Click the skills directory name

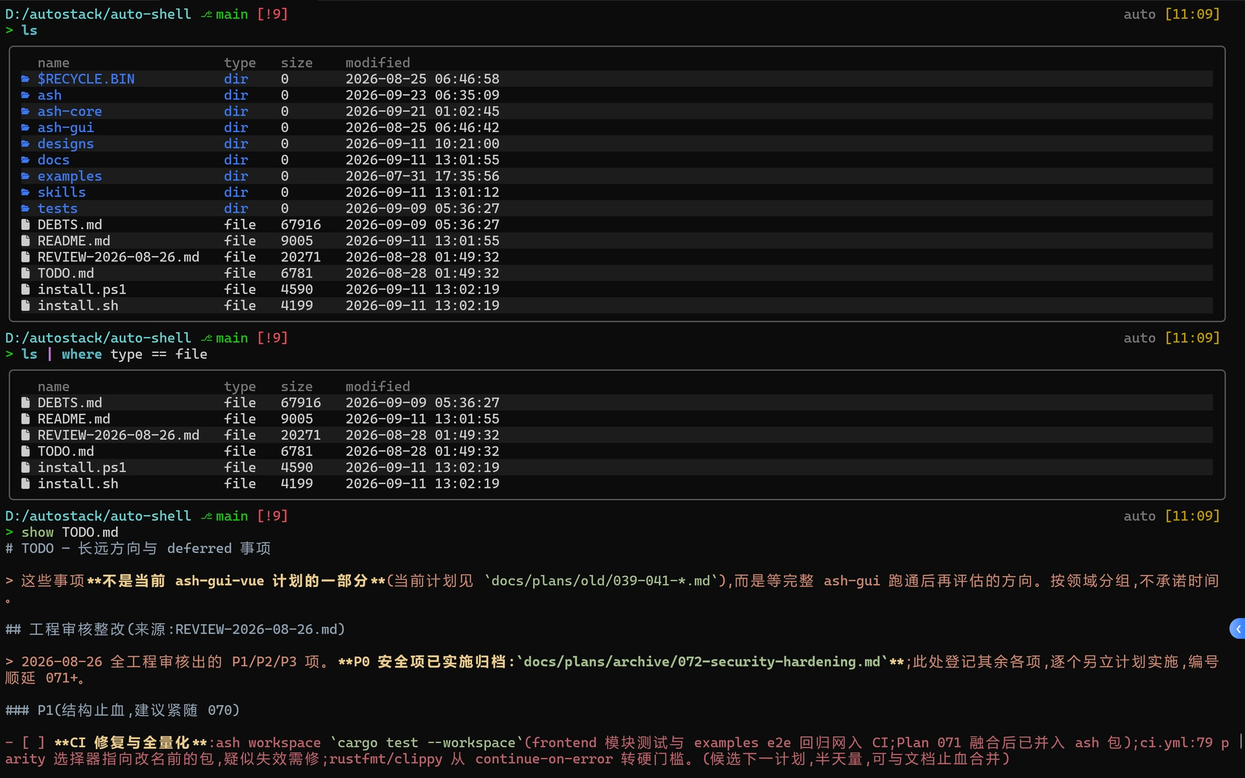pyautogui.click(x=62, y=192)
